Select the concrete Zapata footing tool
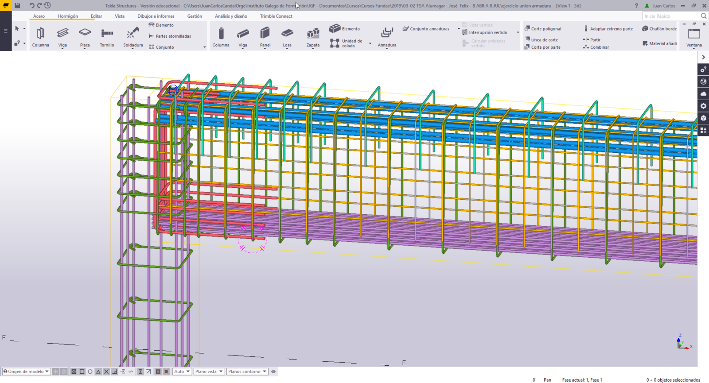The width and height of the screenshot is (709, 383). [x=313, y=35]
